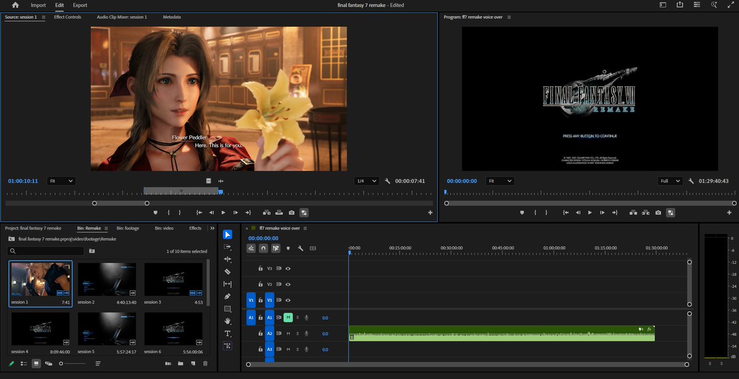Viewport: 739px width, 379px height.
Task: Create new bin folder icon
Action: pos(180,364)
